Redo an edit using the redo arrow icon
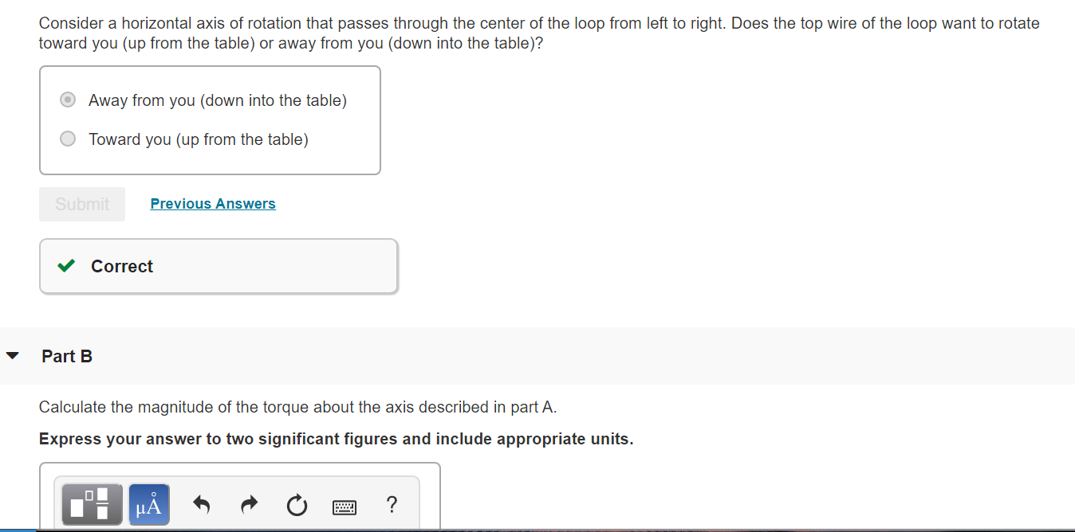Viewport: 1075px width, 532px height. pos(249,504)
